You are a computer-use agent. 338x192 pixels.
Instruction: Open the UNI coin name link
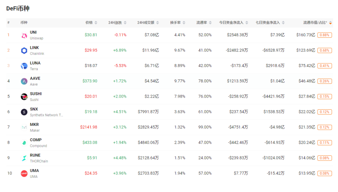33,32
